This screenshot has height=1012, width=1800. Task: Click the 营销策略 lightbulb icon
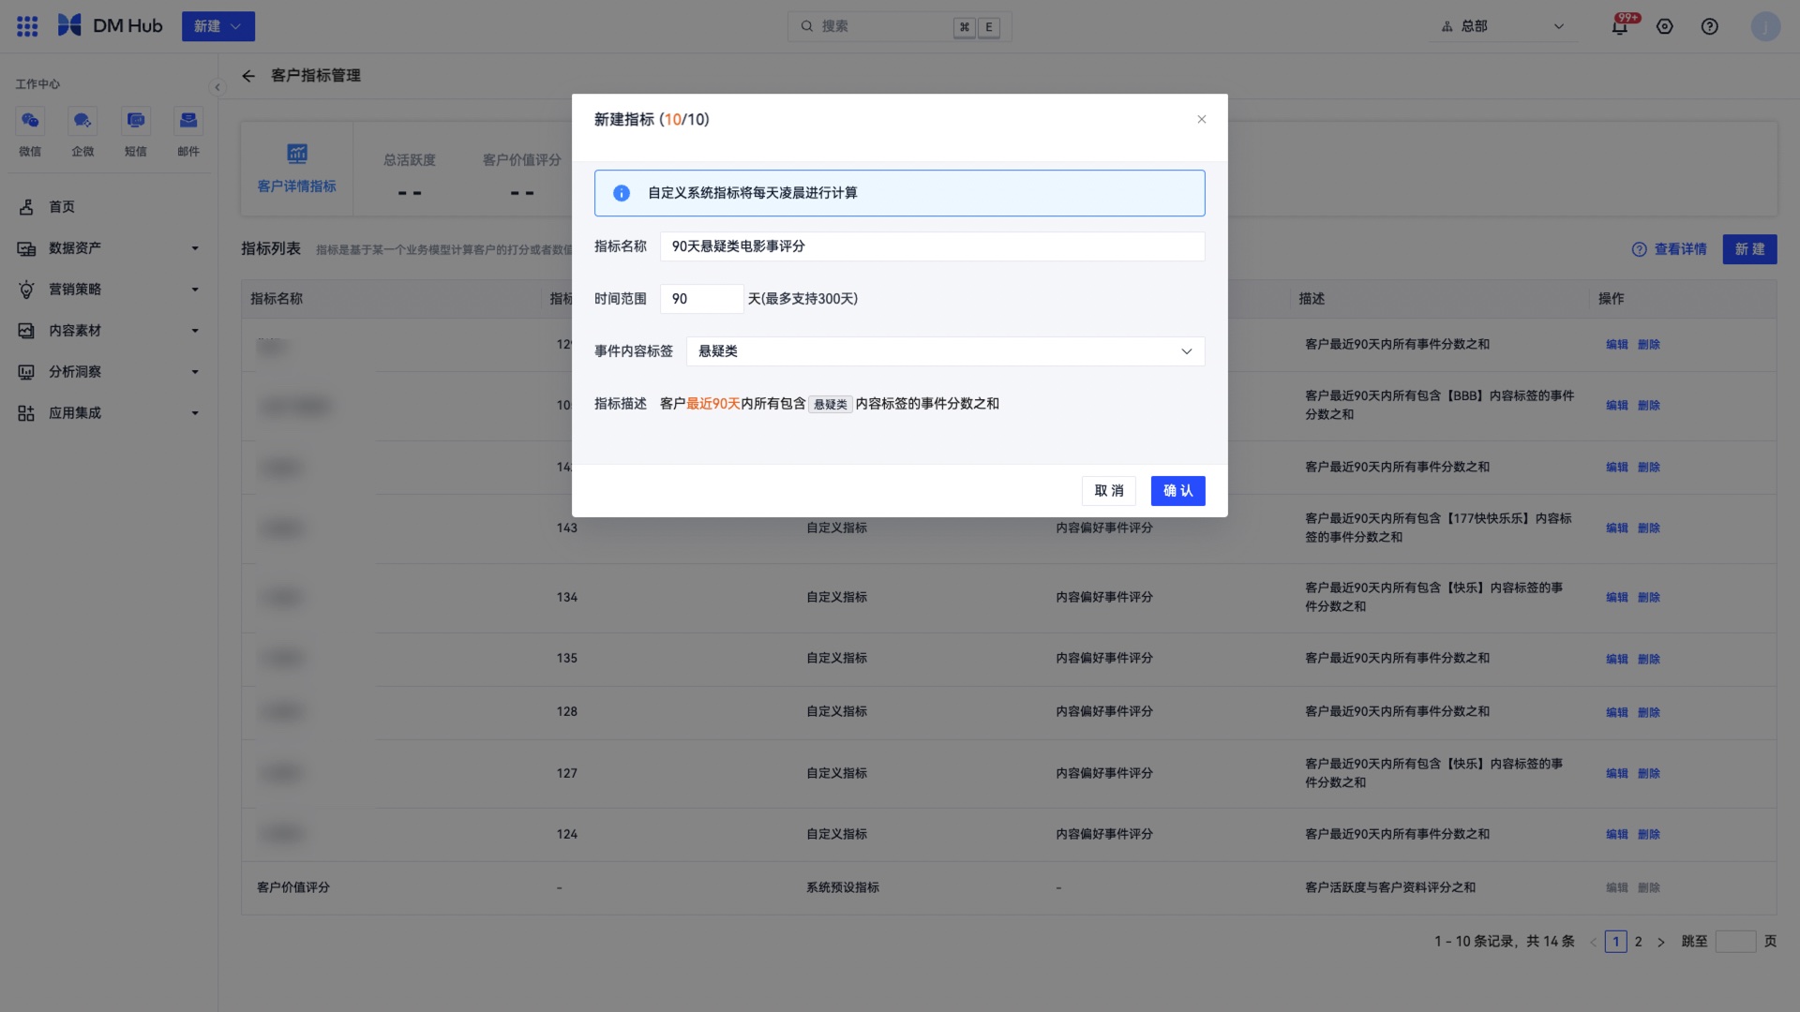26,290
